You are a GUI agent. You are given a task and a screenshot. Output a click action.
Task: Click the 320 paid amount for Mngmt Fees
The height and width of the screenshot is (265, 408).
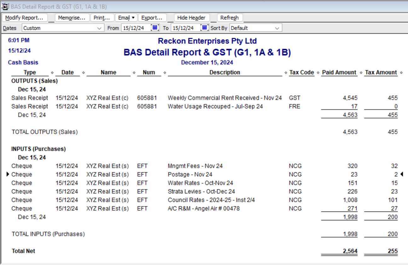(x=353, y=166)
